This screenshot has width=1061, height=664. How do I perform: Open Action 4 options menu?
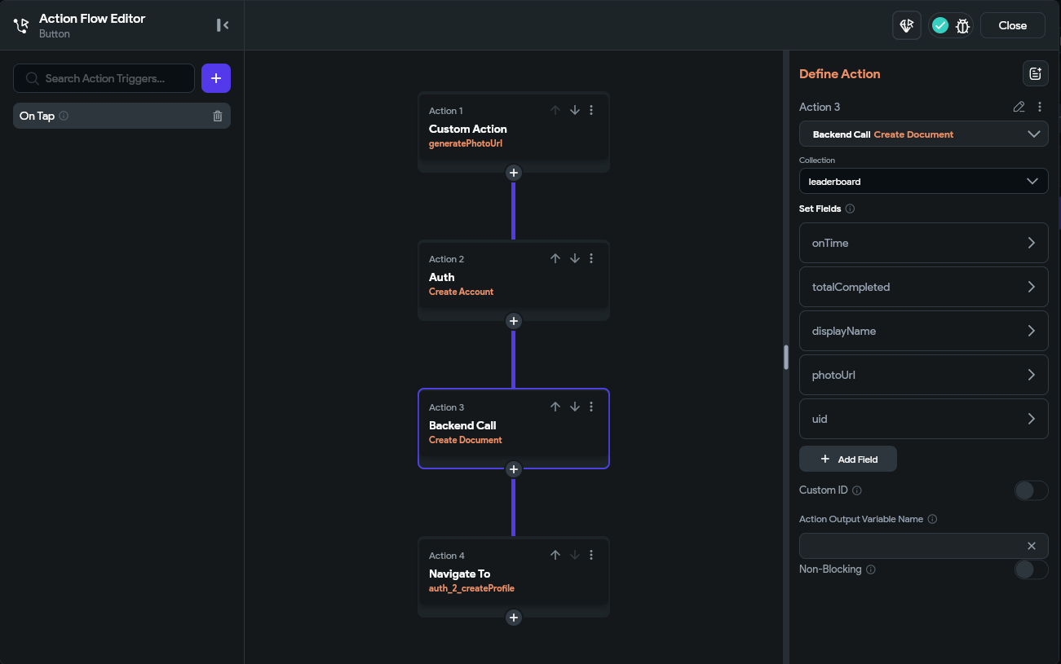591,555
